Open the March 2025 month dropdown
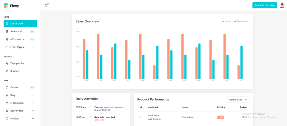 point(238,100)
